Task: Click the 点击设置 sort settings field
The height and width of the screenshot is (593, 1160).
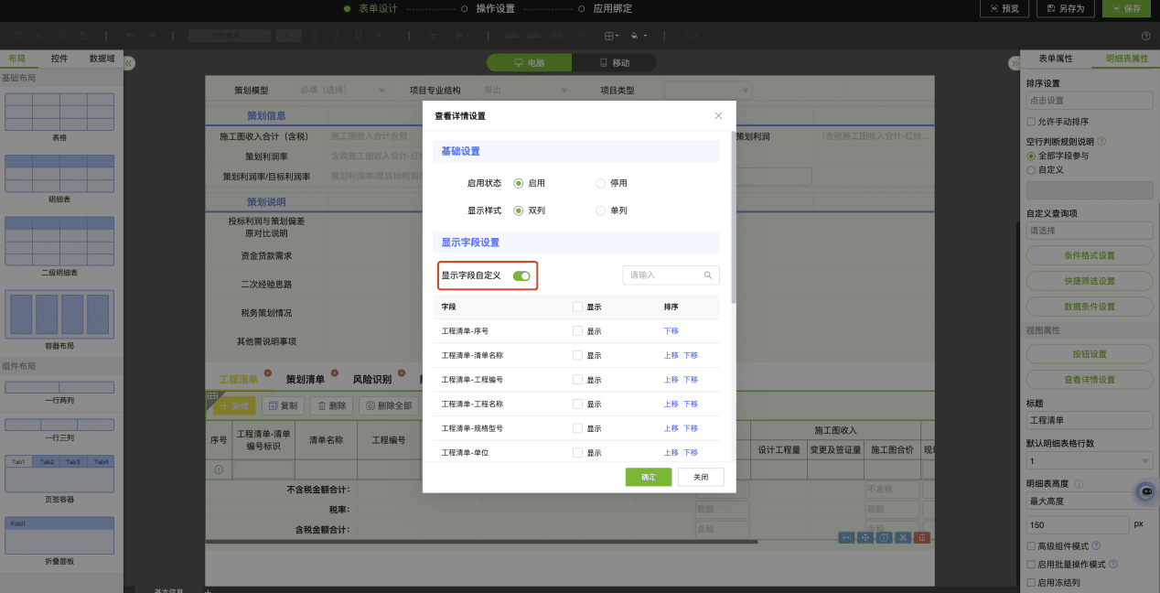Action: pos(1090,101)
